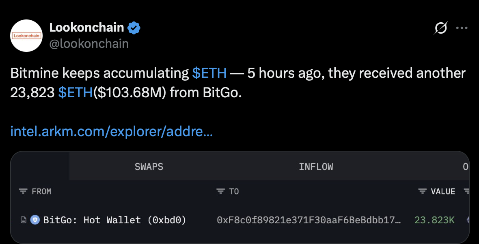The image size is (479, 244).
Task: Select the cut-off tab right of INFLOW
Action: click(465, 167)
